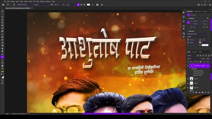The image size is (212, 119).
Task: Add a layer mask
Action: click(x=196, y=93)
